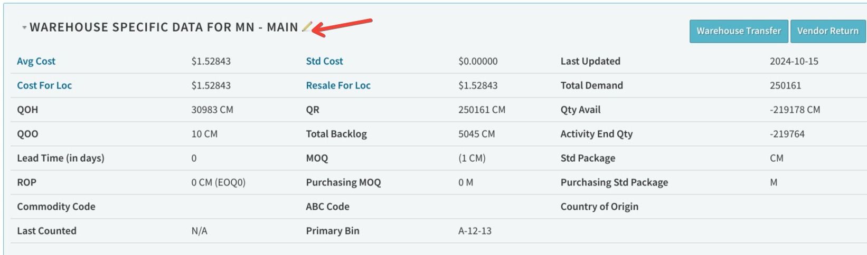Viewport: 867px width, 255px height.
Task: Click the QOH value 30983 CM
Action: (x=212, y=110)
